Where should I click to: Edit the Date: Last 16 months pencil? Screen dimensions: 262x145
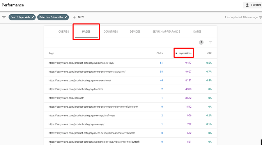(66, 17)
